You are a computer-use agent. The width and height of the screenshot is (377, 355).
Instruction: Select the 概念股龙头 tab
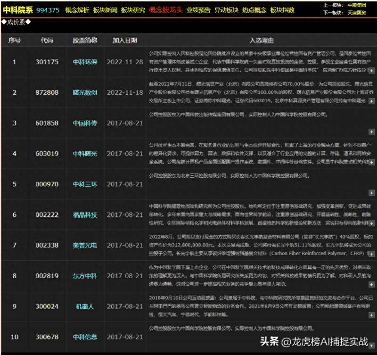click(166, 10)
